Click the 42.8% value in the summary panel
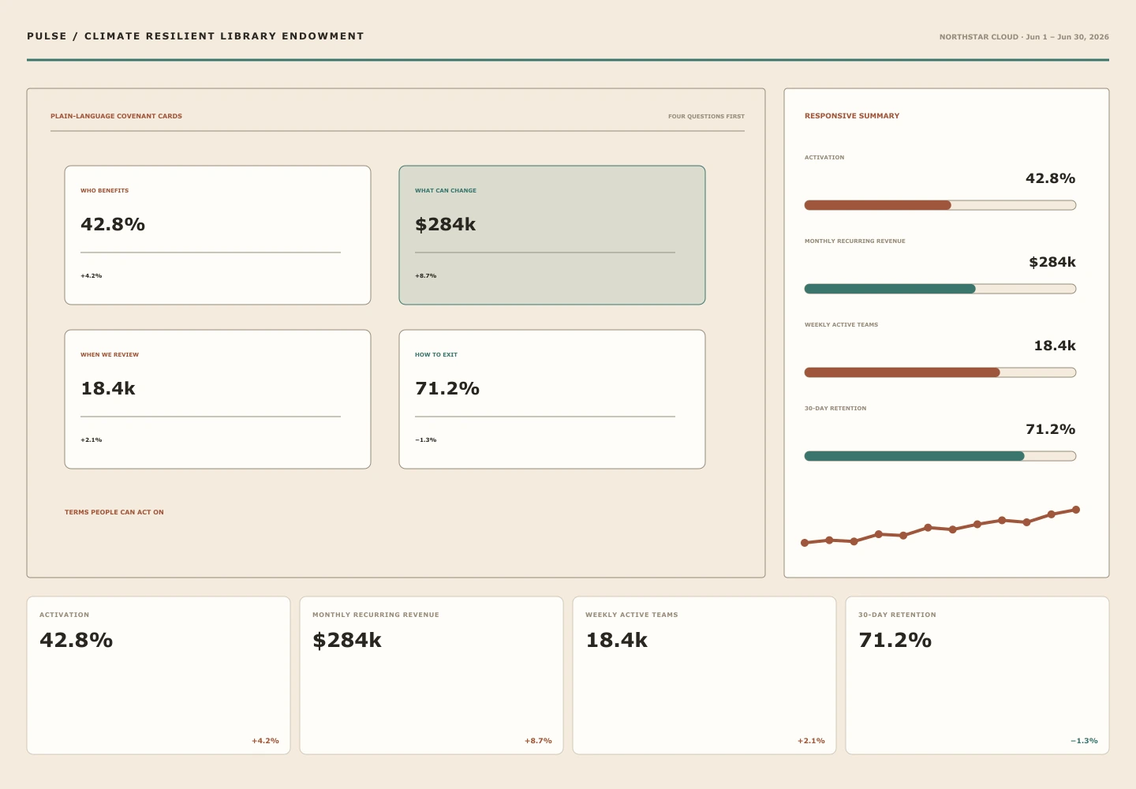This screenshot has width=1136, height=789. click(x=1050, y=178)
